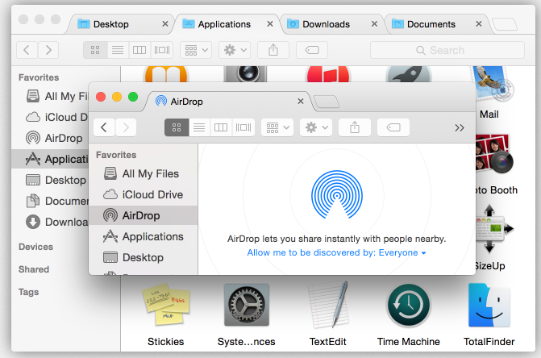Open Arrange dropdown in Applications window
Viewport: 541px width, 358px height.
[x=196, y=50]
